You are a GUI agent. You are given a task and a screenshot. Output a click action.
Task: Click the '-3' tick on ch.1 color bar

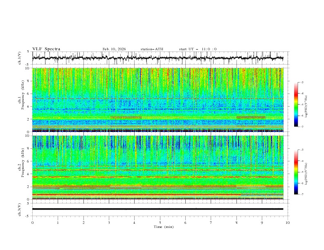click(x=302, y=82)
